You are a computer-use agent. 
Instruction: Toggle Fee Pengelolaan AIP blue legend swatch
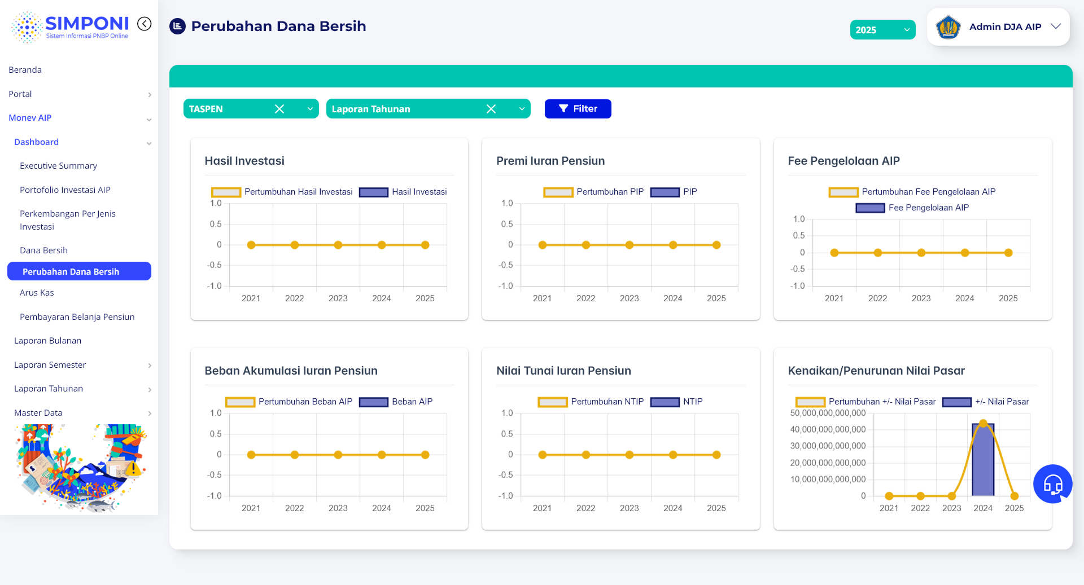(x=870, y=208)
